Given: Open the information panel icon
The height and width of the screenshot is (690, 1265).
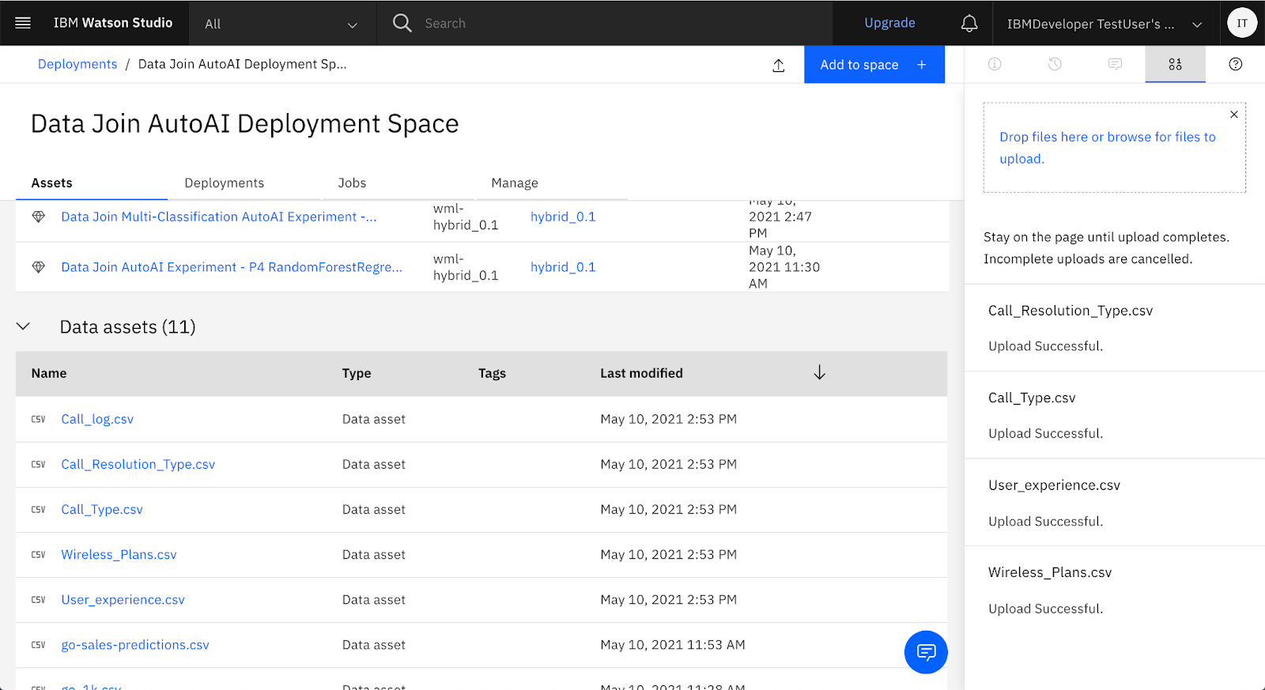Looking at the screenshot, I should click(x=995, y=64).
